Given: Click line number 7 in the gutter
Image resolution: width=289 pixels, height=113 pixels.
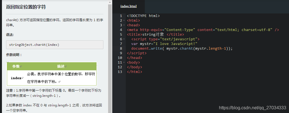Looking at the screenshot, I should coord(121,44).
